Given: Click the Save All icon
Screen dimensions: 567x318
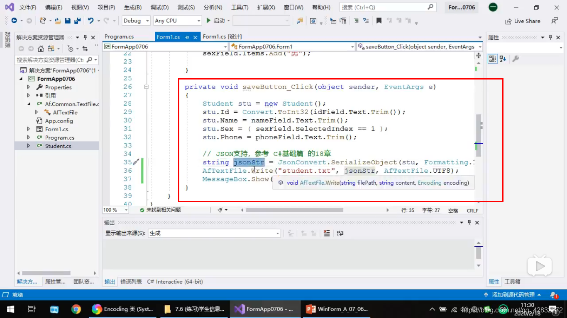Looking at the screenshot, I should 78,21.
